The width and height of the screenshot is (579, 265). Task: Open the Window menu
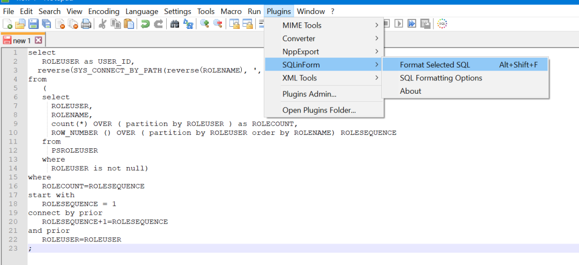pyautogui.click(x=310, y=11)
